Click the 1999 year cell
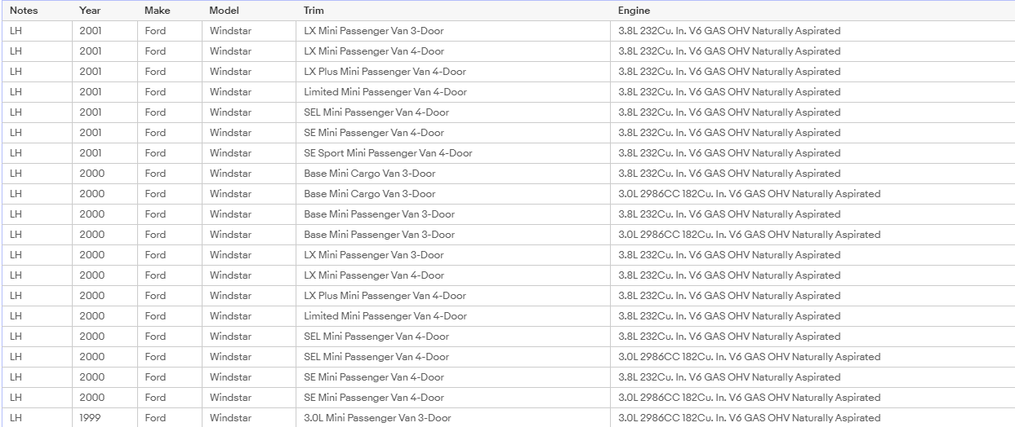 tap(90, 418)
